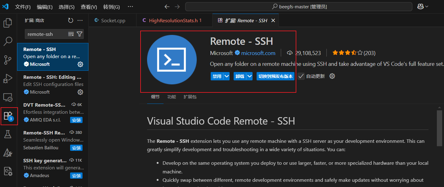Expand the 卸载 (Uninstall) dropdown arrow

[249, 76]
